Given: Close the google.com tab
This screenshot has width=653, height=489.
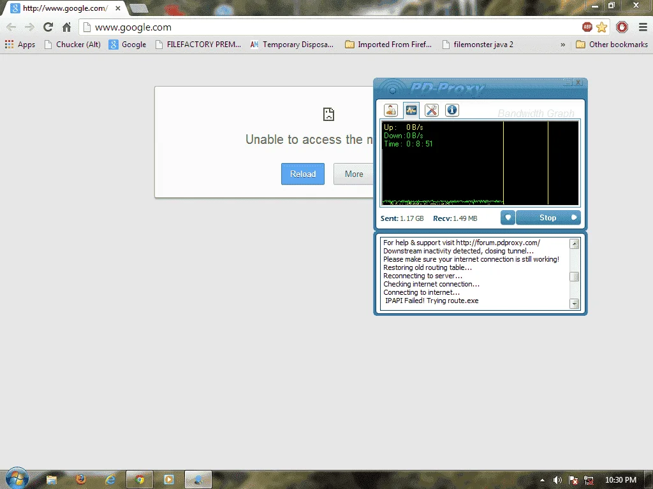Looking at the screenshot, I should pos(118,8).
